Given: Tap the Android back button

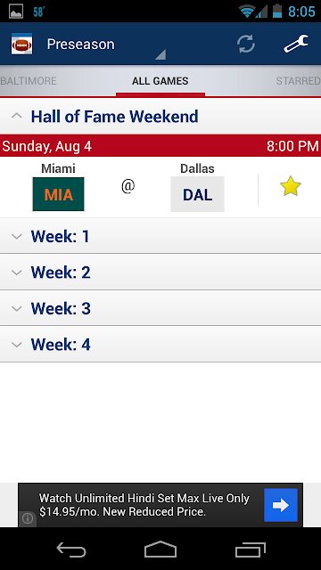Looking at the screenshot, I should tap(71, 550).
